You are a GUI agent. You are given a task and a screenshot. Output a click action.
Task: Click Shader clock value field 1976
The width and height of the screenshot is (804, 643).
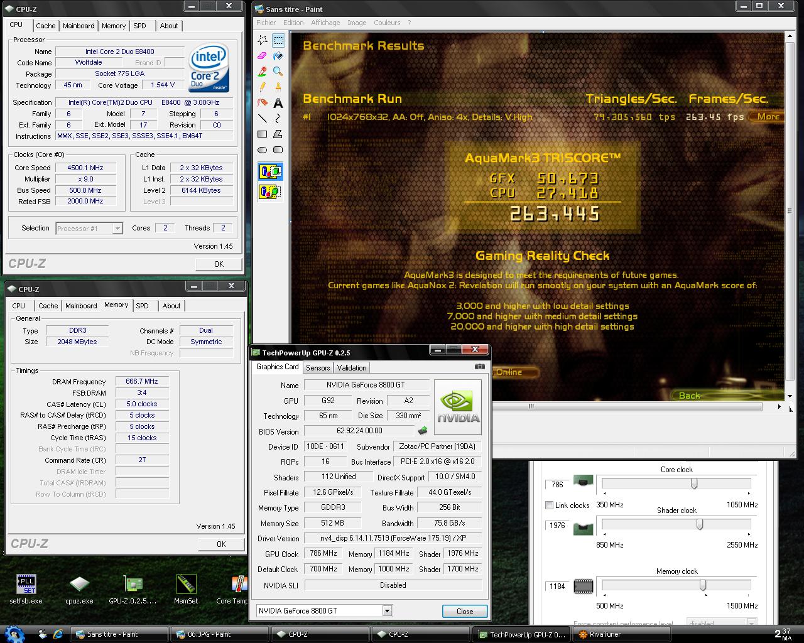(558, 526)
